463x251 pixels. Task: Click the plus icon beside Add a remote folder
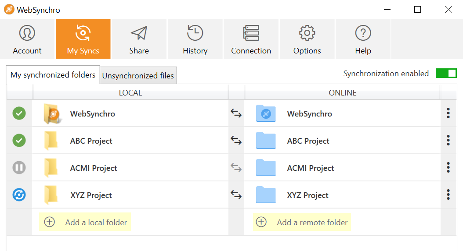(261, 222)
